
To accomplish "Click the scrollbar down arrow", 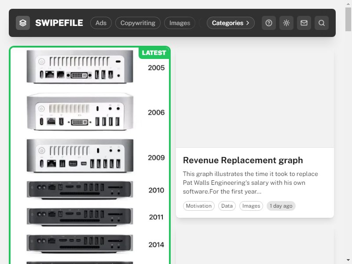I will tap(348, 260).
